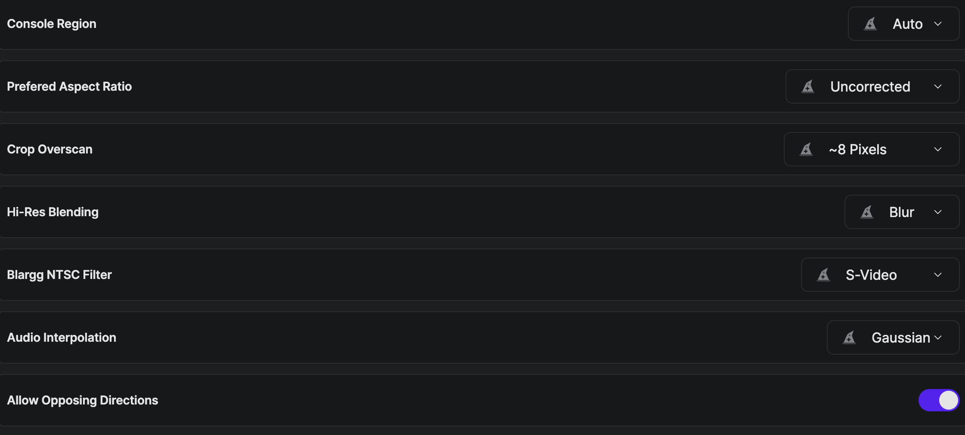Click the S-Video filter value text
This screenshot has height=435, width=965.
coord(871,275)
